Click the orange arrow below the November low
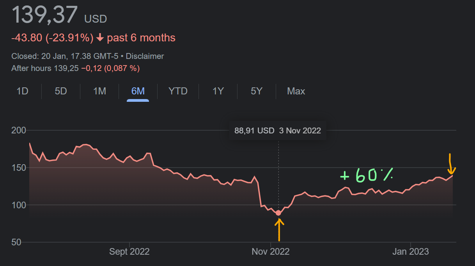This screenshot has width=475, height=266. pyautogui.click(x=279, y=230)
